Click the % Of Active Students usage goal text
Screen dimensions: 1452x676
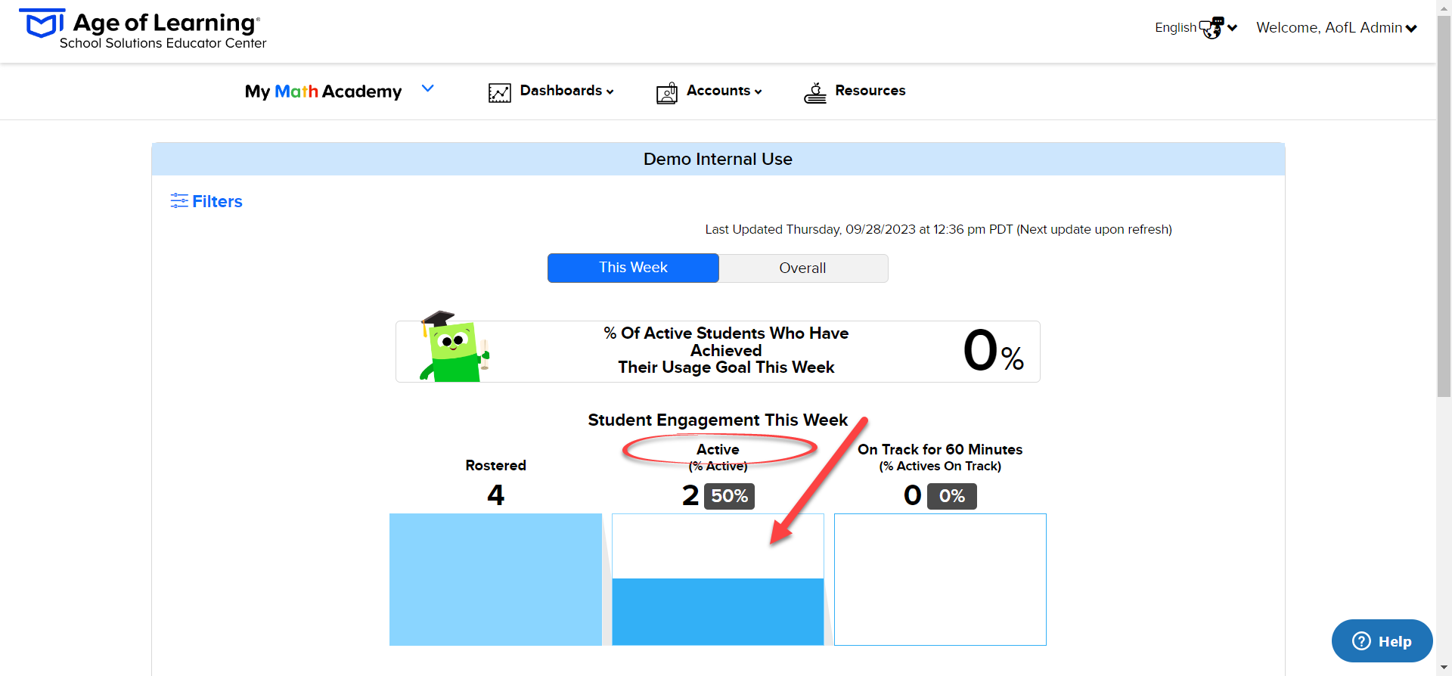pos(726,350)
